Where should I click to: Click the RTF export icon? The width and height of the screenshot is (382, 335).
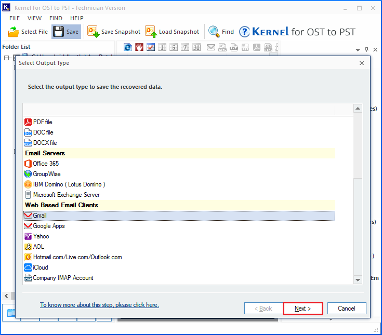pos(245,47)
